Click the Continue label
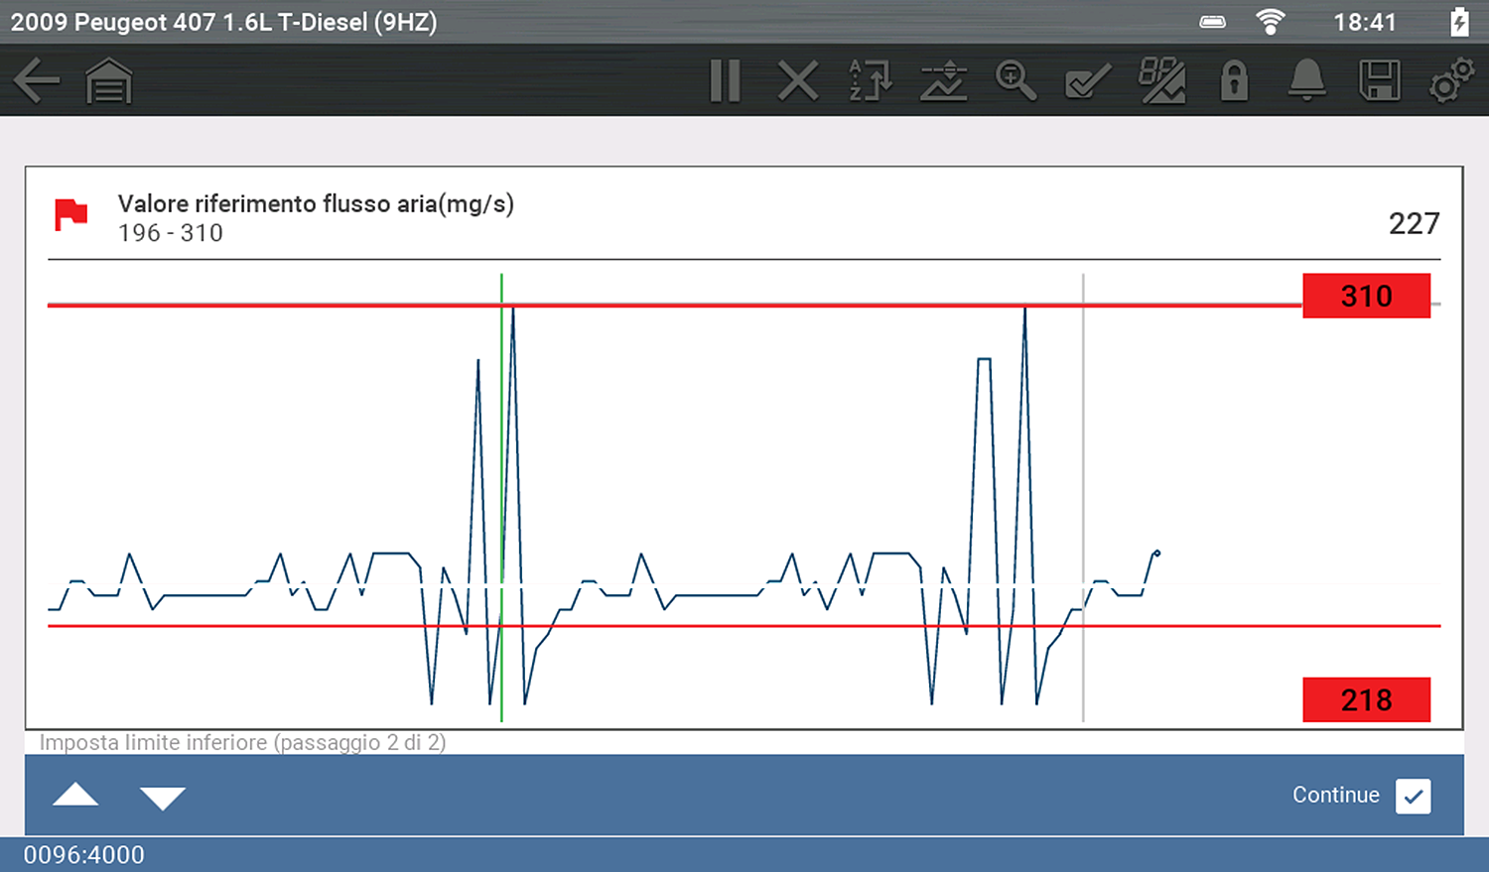Screen dimensions: 1489x872 pos(1335,796)
